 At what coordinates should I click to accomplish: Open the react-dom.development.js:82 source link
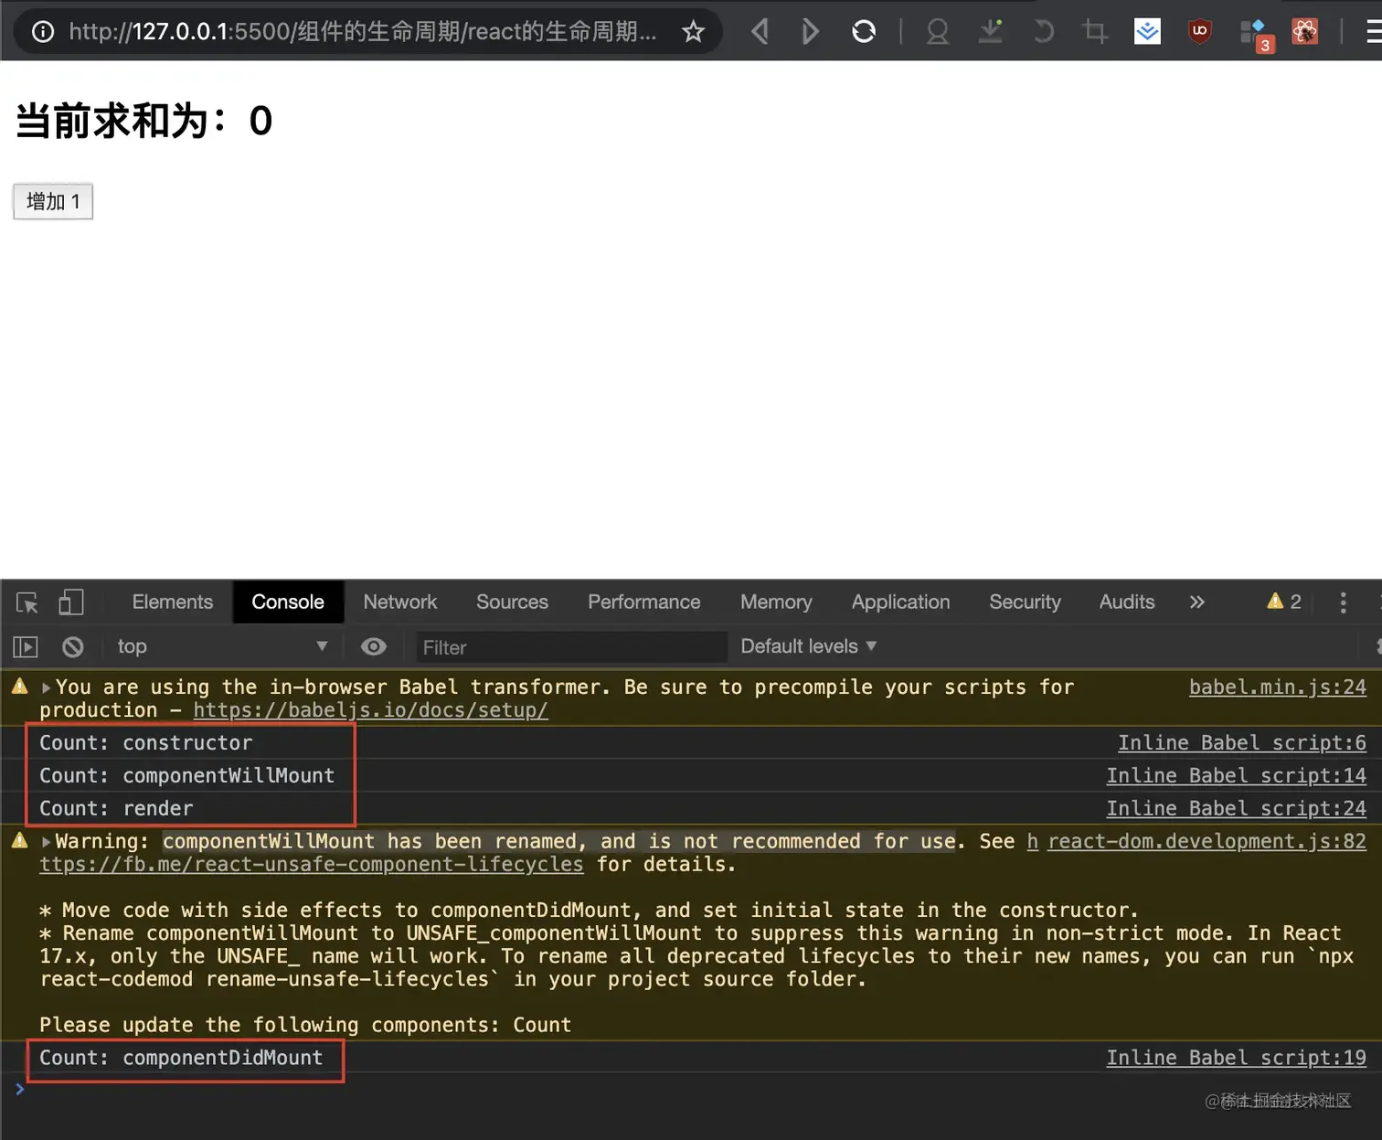[x=1207, y=842]
